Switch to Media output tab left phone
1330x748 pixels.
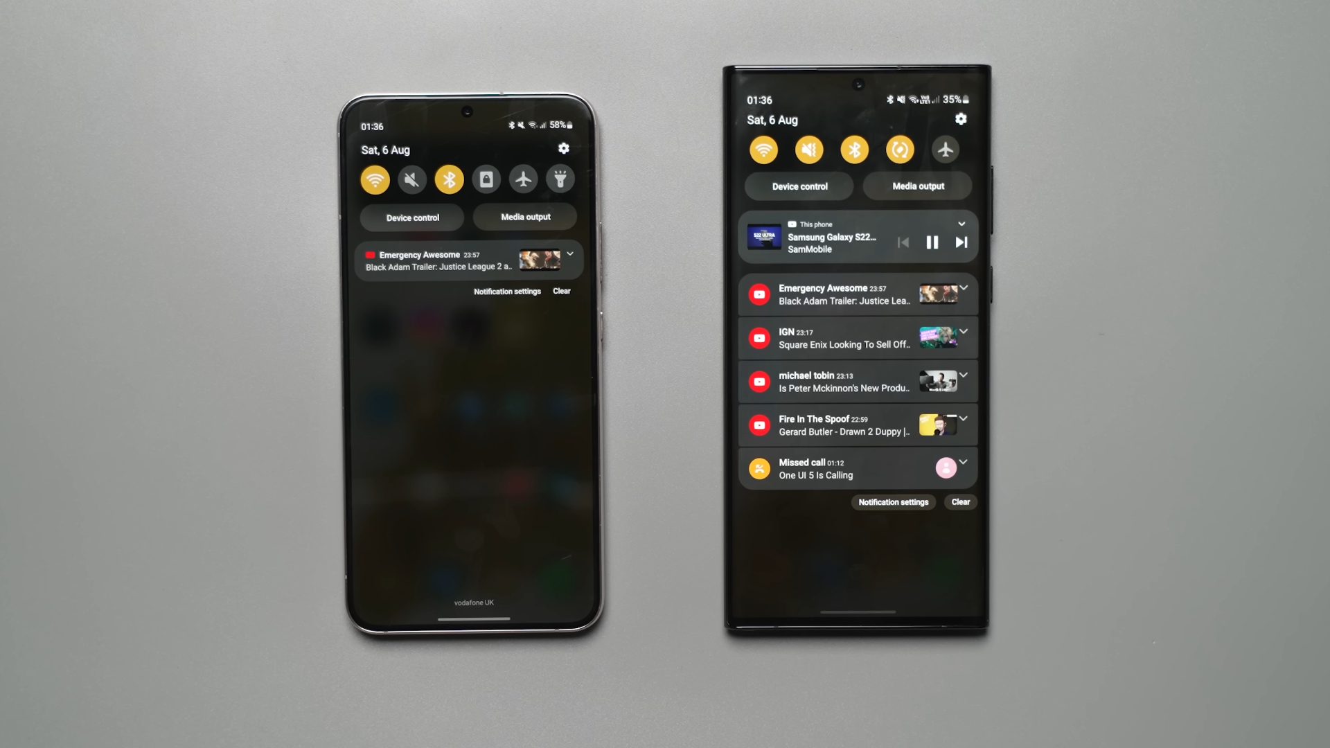tap(526, 217)
